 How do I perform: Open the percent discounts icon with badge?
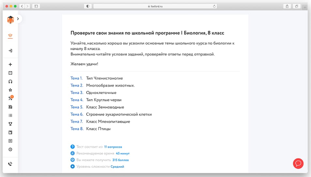10,98
